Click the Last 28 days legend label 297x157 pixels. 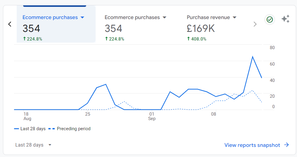click(33, 129)
